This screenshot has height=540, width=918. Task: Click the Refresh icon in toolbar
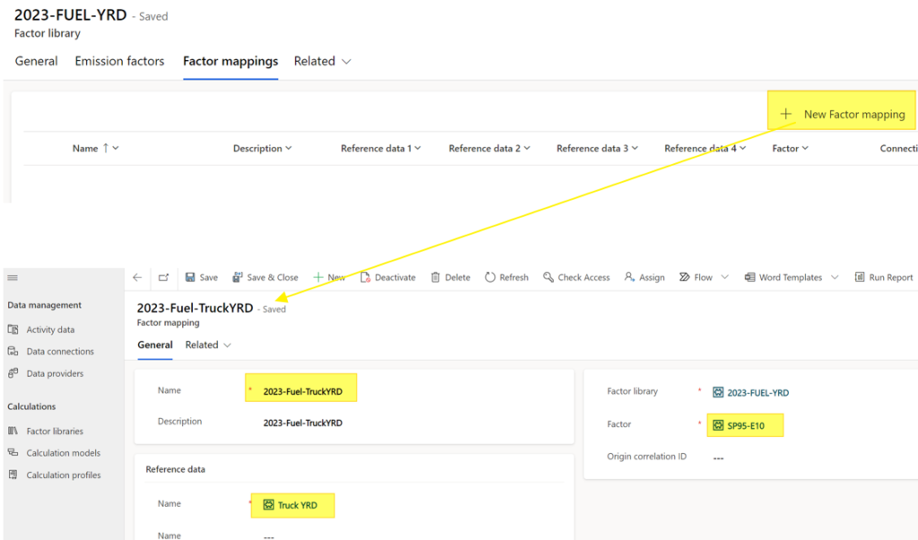490,278
